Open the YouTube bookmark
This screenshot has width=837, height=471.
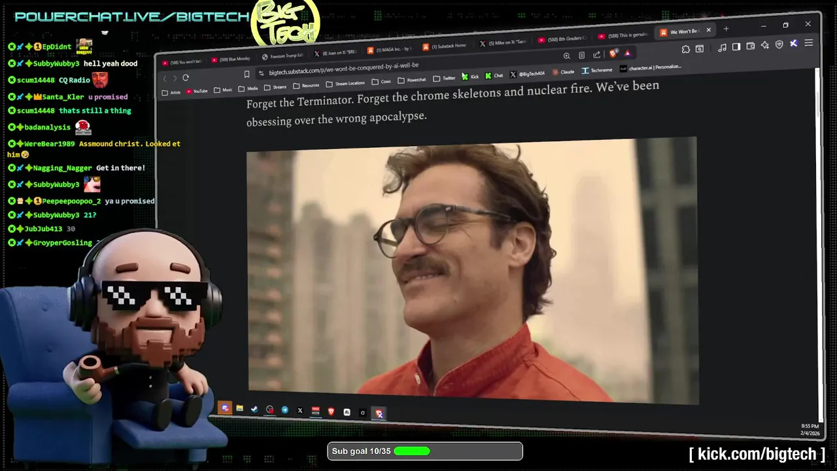pyautogui.click(x=197, y=91)
